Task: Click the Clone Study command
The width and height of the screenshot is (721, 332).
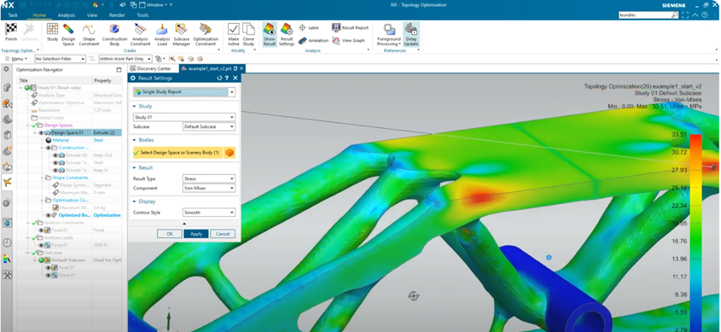Action: point(249,34)
